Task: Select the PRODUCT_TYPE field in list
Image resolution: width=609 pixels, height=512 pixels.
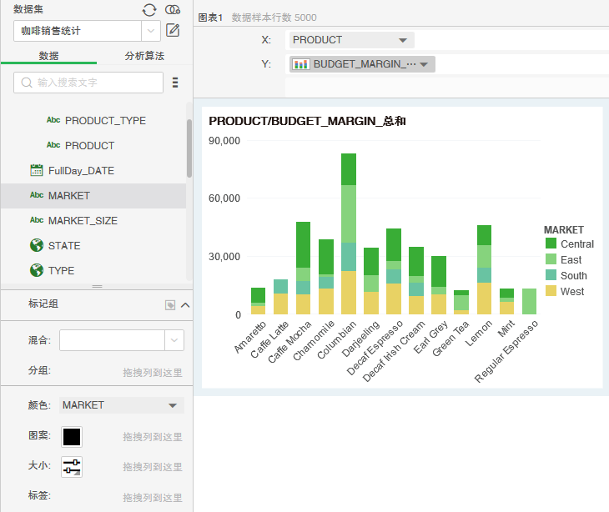Action: point(105,120)
